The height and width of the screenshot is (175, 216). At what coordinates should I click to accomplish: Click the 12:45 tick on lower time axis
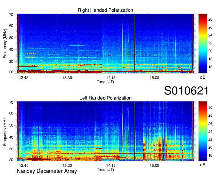(x=24, y=165)
